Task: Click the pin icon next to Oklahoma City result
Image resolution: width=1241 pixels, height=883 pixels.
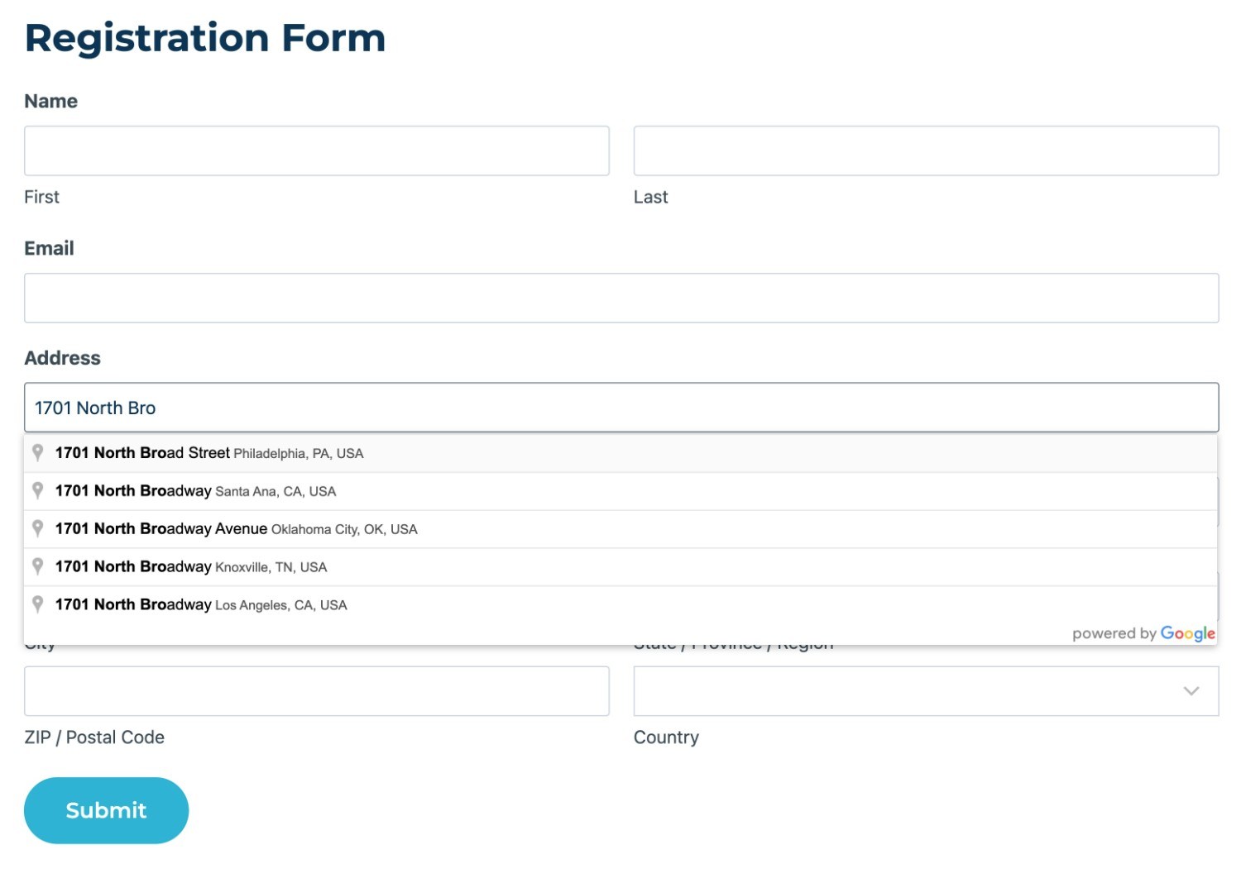Action: 38,528
